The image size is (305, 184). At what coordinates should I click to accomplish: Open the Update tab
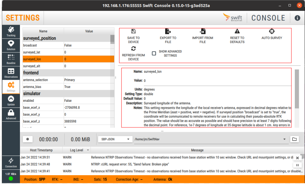click(11, 101)
